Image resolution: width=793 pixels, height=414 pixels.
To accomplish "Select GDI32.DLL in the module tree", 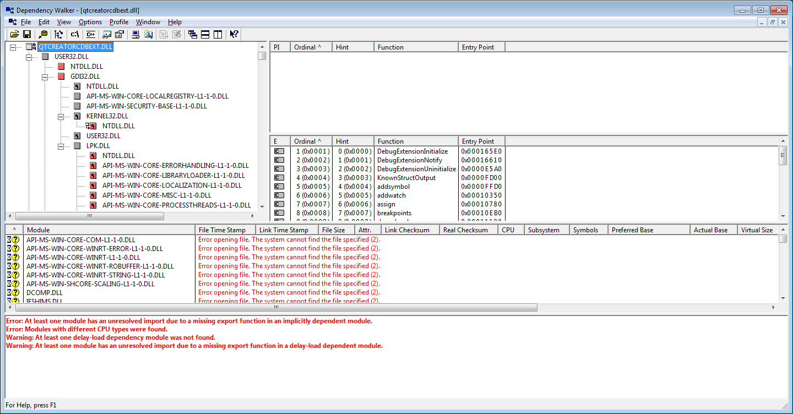I will click(85, 77).
